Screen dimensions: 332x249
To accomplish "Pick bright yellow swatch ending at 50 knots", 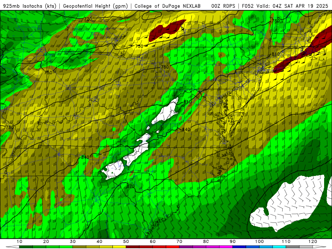I will 119,247.
